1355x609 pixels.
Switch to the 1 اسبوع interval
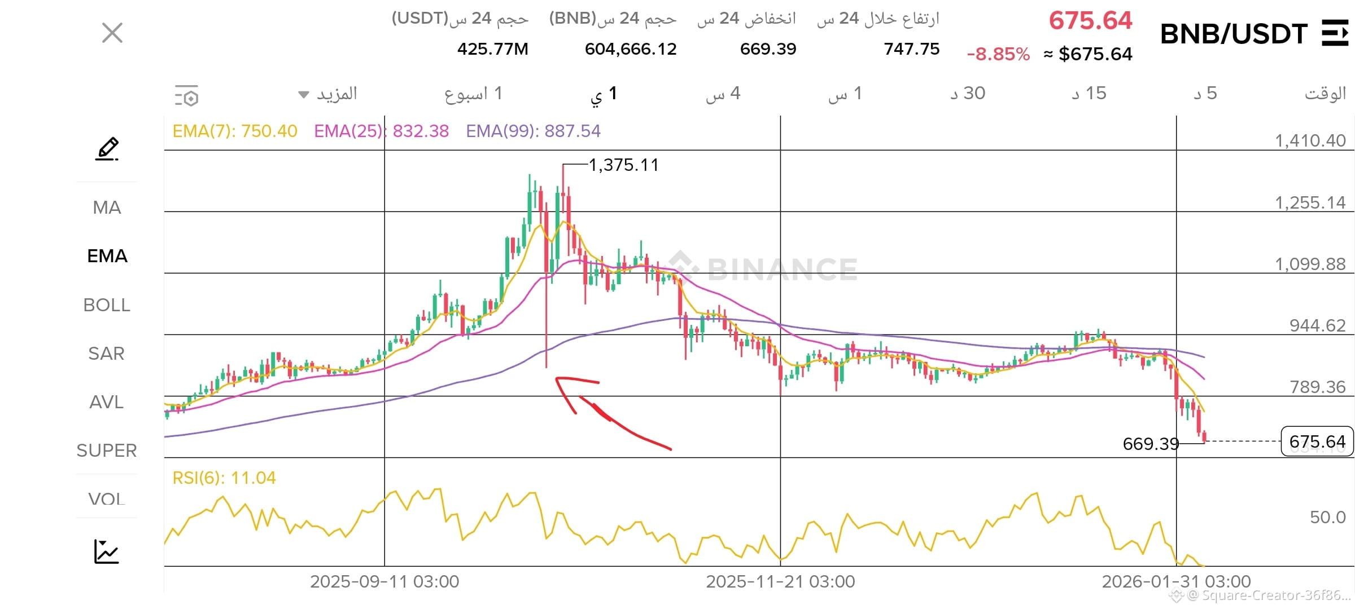coord(473,94)
